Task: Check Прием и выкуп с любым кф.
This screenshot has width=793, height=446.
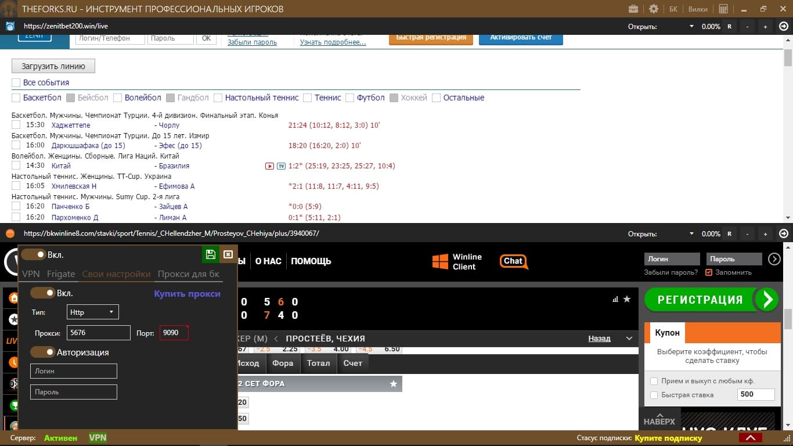Action: (654, 381)
